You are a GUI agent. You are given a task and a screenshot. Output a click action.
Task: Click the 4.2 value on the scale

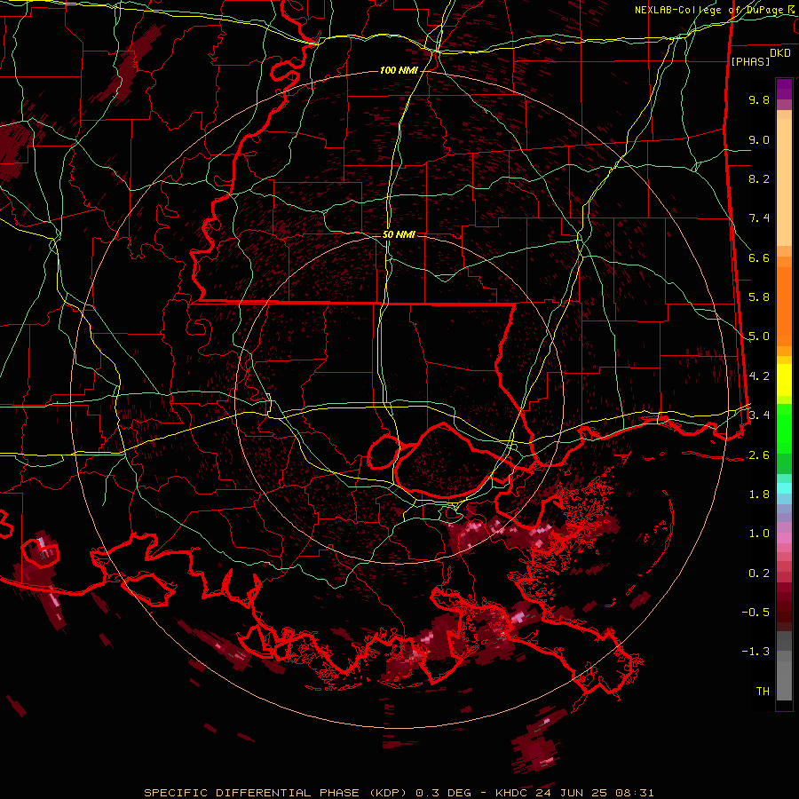(759, 376)
